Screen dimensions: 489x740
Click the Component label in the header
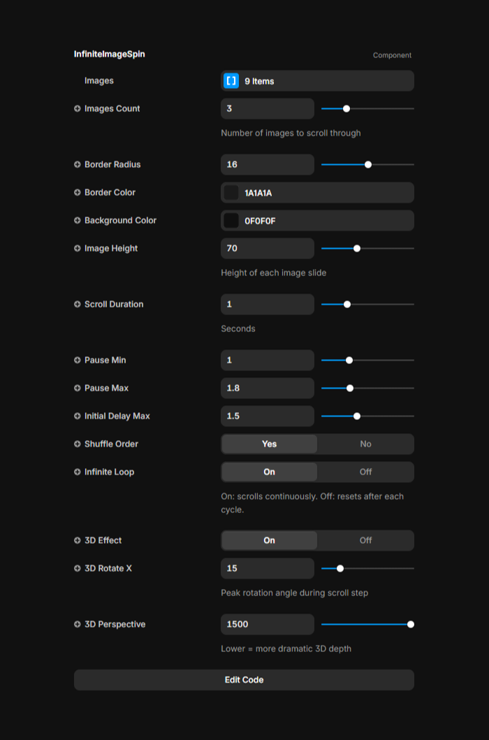392,55
